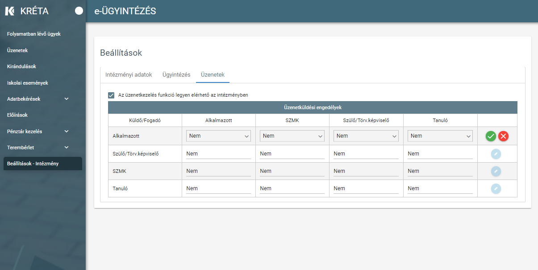The height and width of the screenshot is (270, 538).
Task: Open Alkalmazott row Szülő/Törv.képviselő column dropdown
Action: click(366, 136)
